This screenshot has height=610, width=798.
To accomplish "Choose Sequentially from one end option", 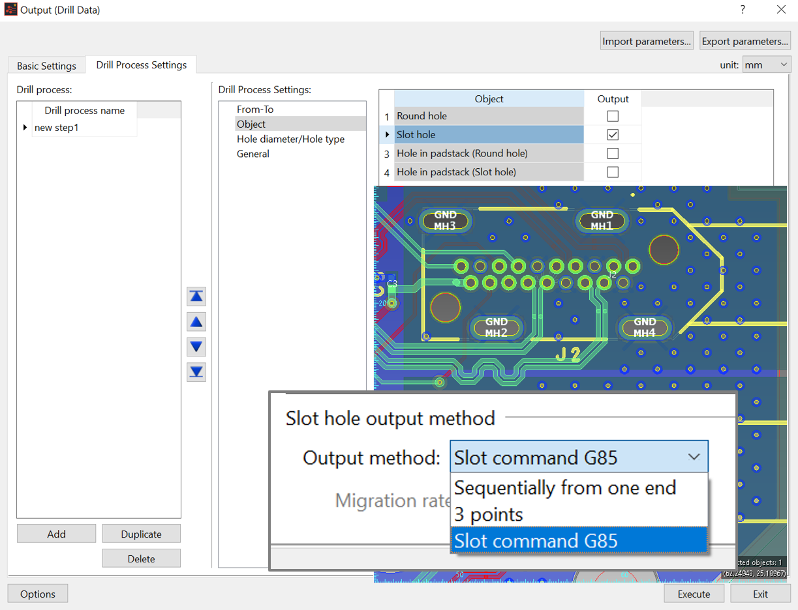I will point(579,487).
